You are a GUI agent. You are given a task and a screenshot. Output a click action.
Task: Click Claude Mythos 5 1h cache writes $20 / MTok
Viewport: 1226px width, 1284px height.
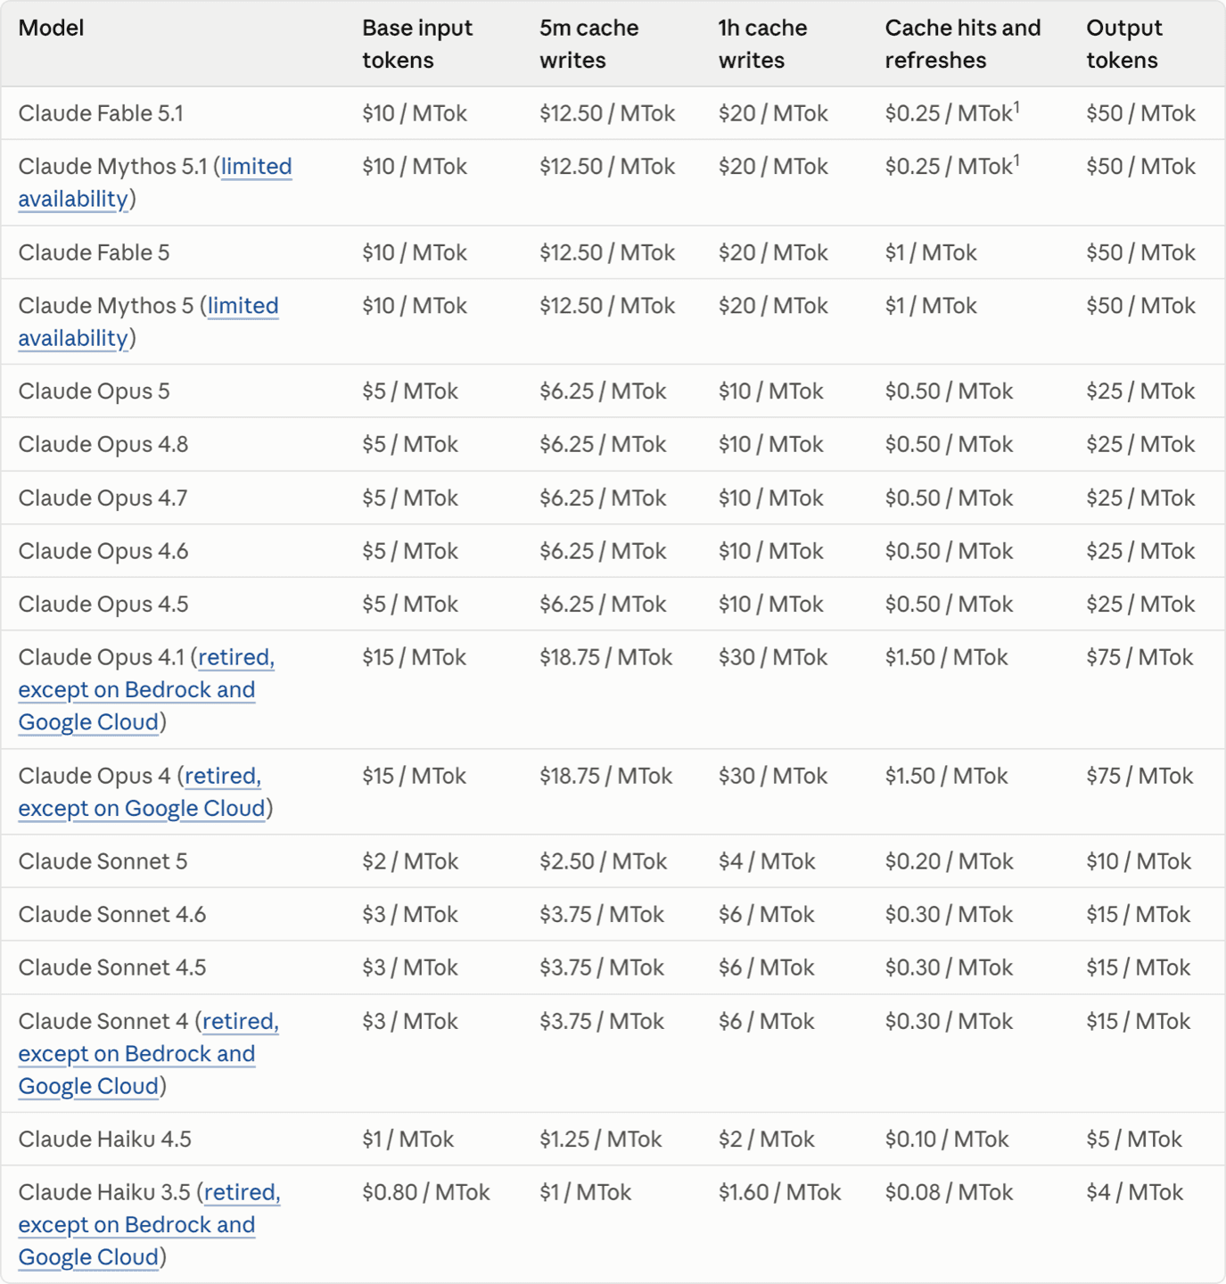(773, 306)
